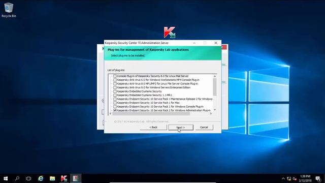Check Anti-Virus 6.0 Windows Workstations MP4 plug-in
The height and width of the screenshot is (183, 325).
[x=115, y=80]
